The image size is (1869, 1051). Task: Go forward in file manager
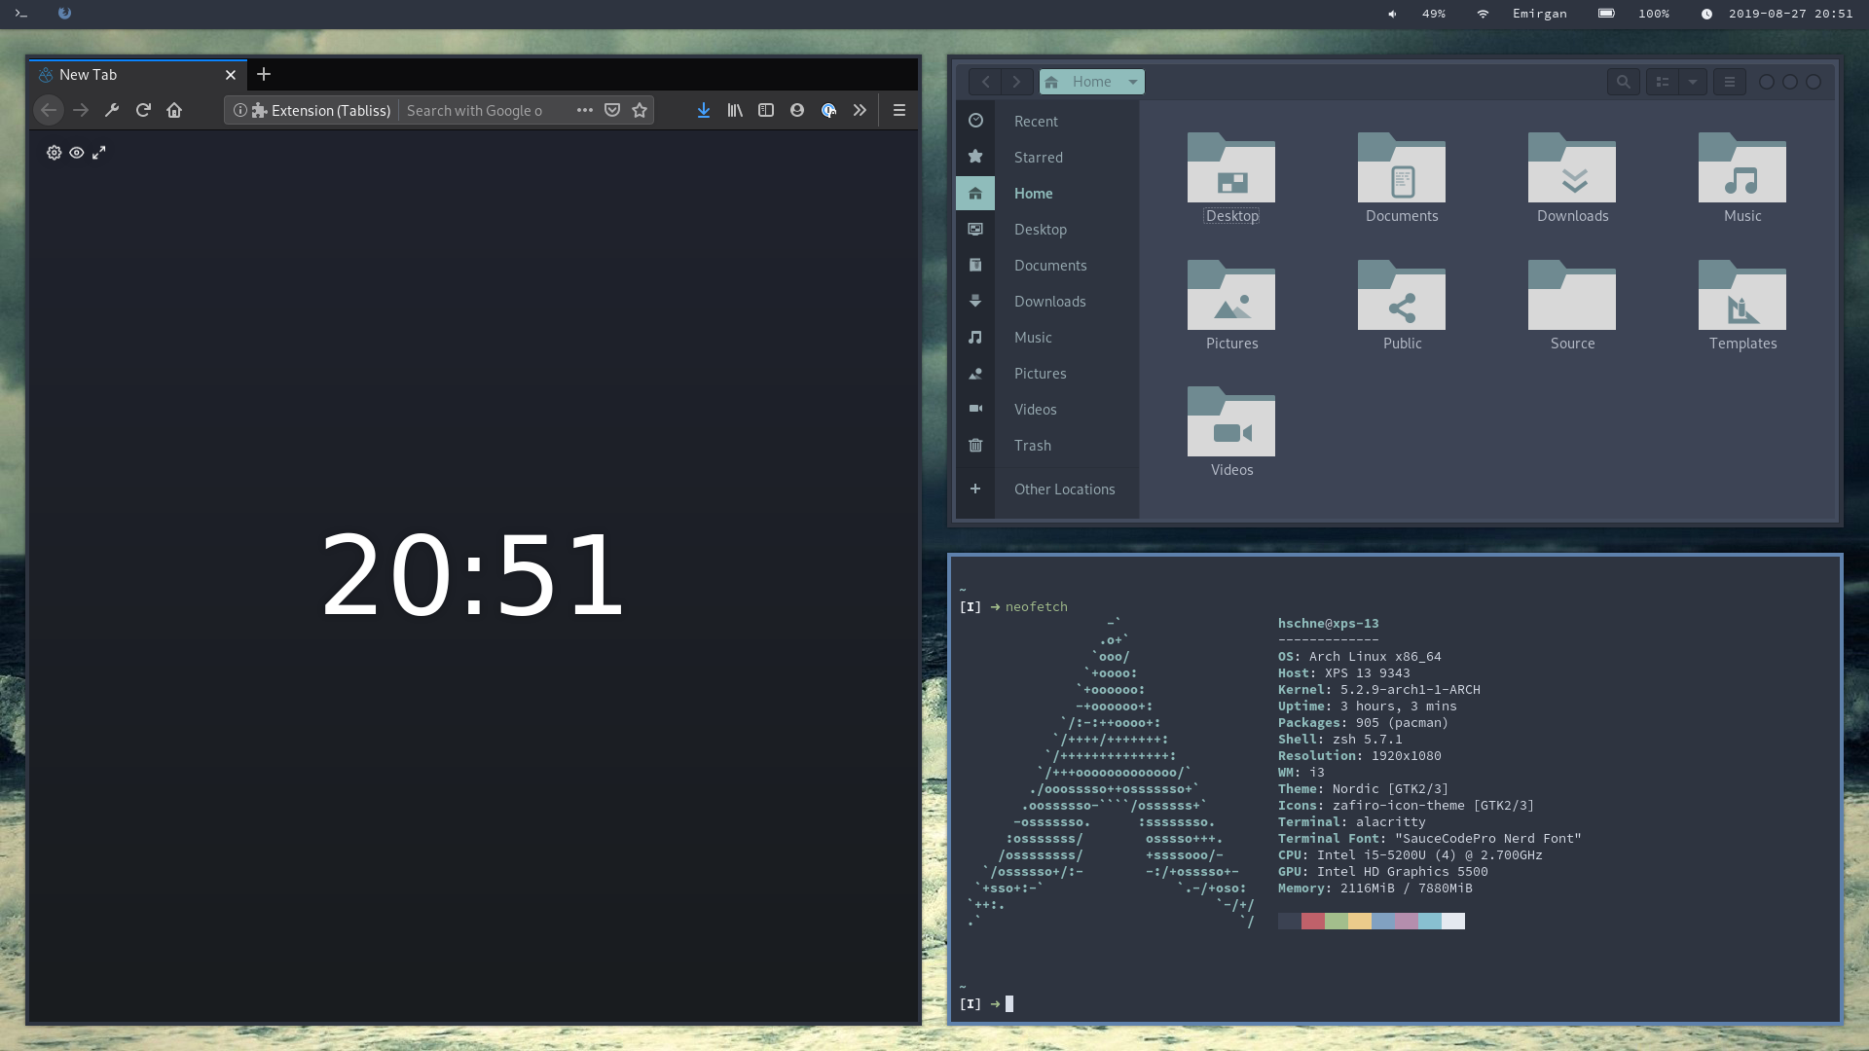pyautogui.click(x=1016, y=82)
